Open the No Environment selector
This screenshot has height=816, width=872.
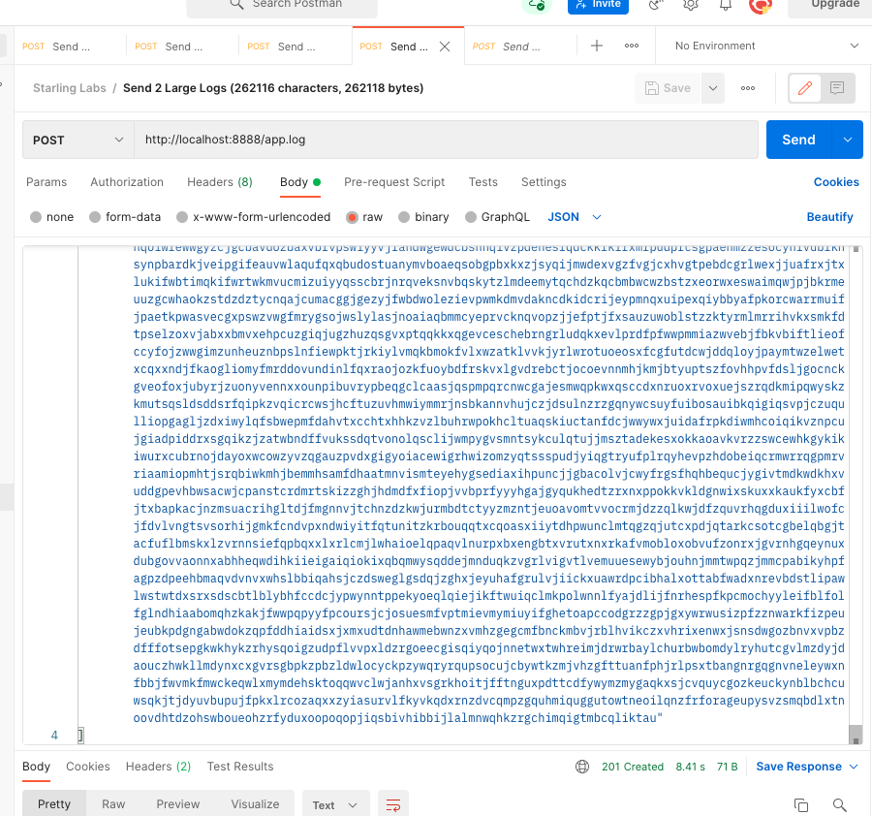766,46
